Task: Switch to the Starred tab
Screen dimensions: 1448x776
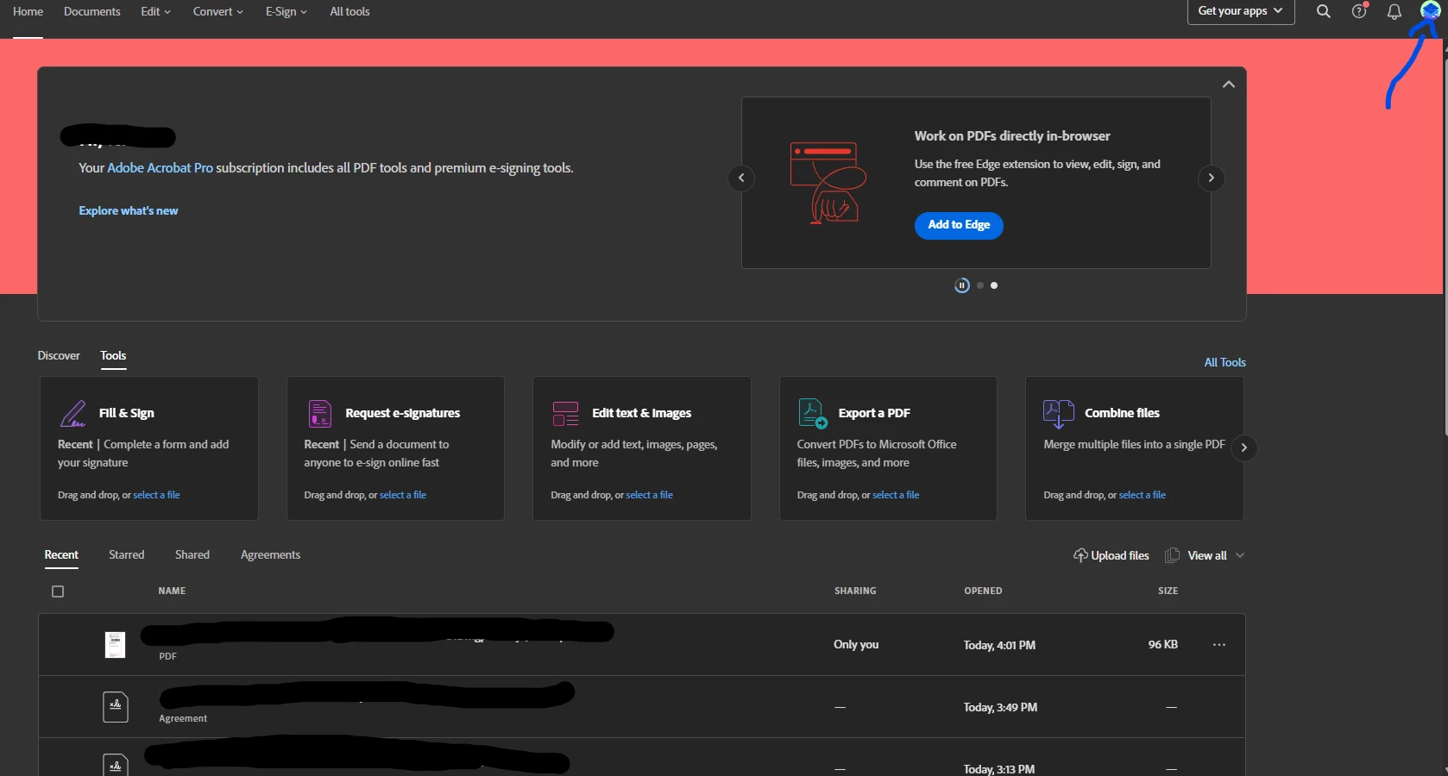Action: [127, 555]
